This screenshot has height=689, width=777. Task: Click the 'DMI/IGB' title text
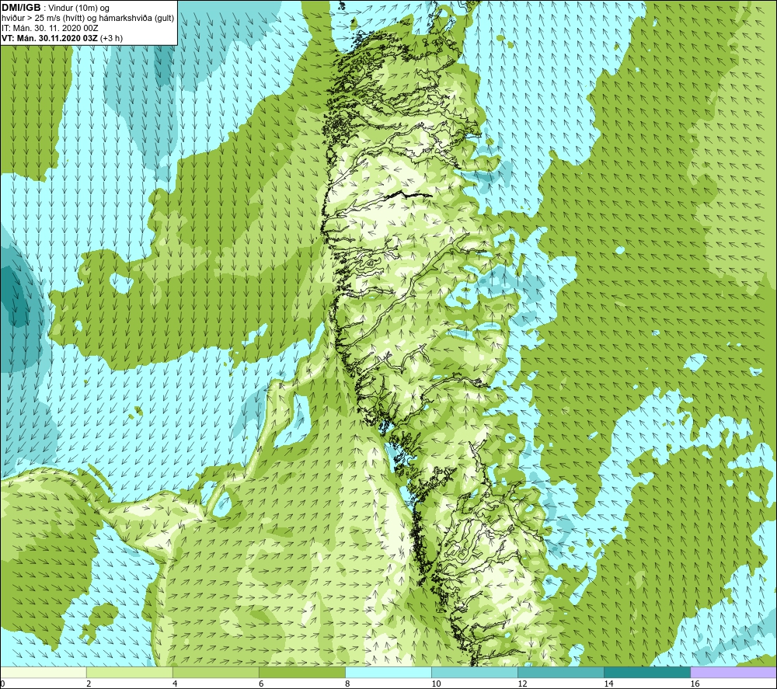coord(21,8)
